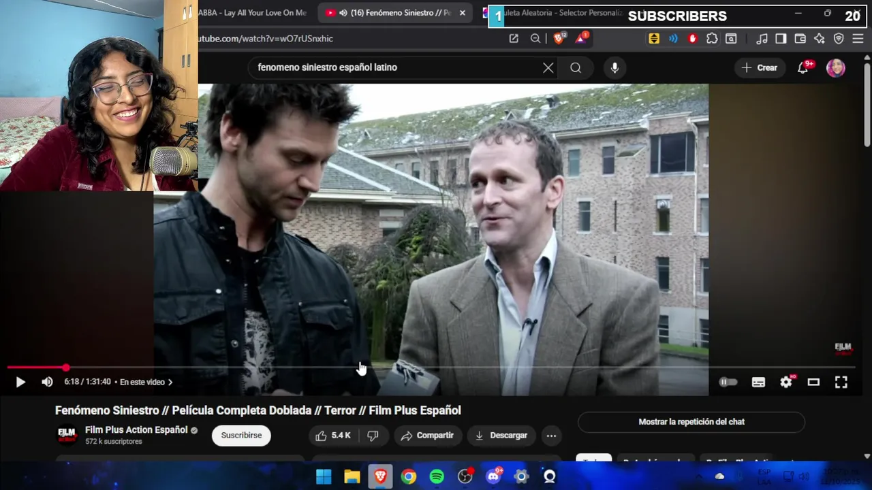The height and width of the screenshot is (490, 872).
Task: Enter fullscreen mode for the video
Action: [841, 382]
